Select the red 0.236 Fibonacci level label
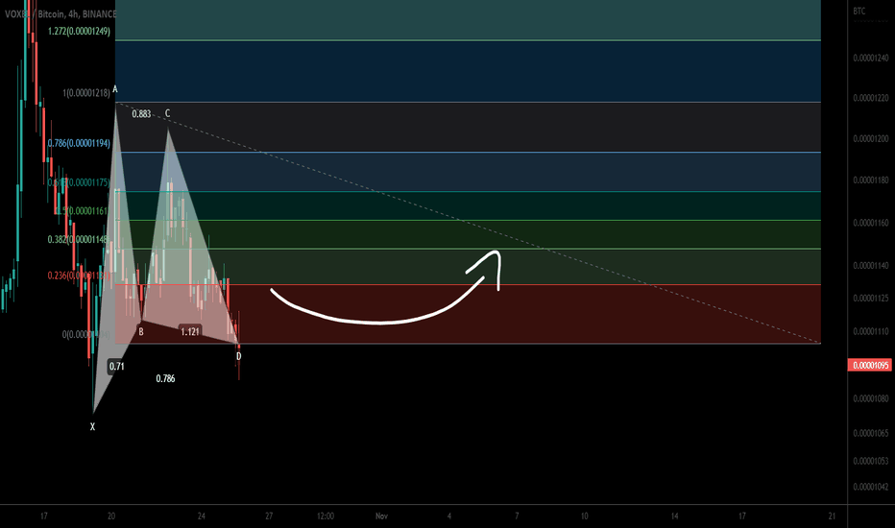 point(79,276)
